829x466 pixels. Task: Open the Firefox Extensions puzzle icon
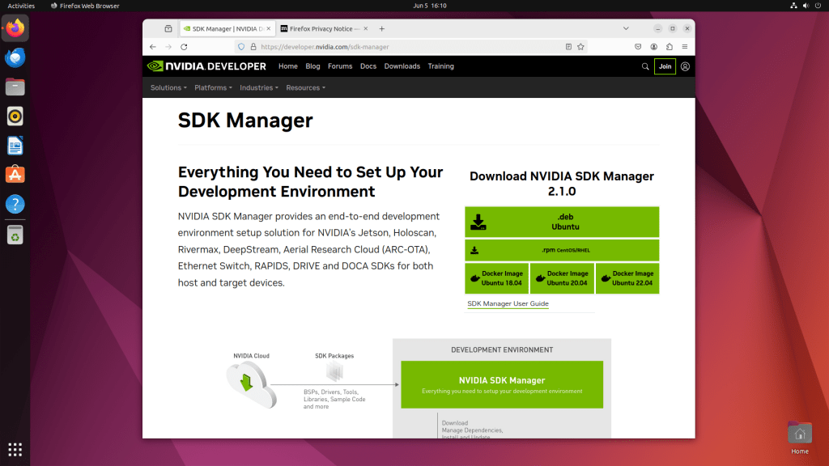(670, 47)
